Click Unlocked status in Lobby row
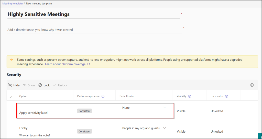The height and width of the screenshot is (139, 262). click(217, 132)
